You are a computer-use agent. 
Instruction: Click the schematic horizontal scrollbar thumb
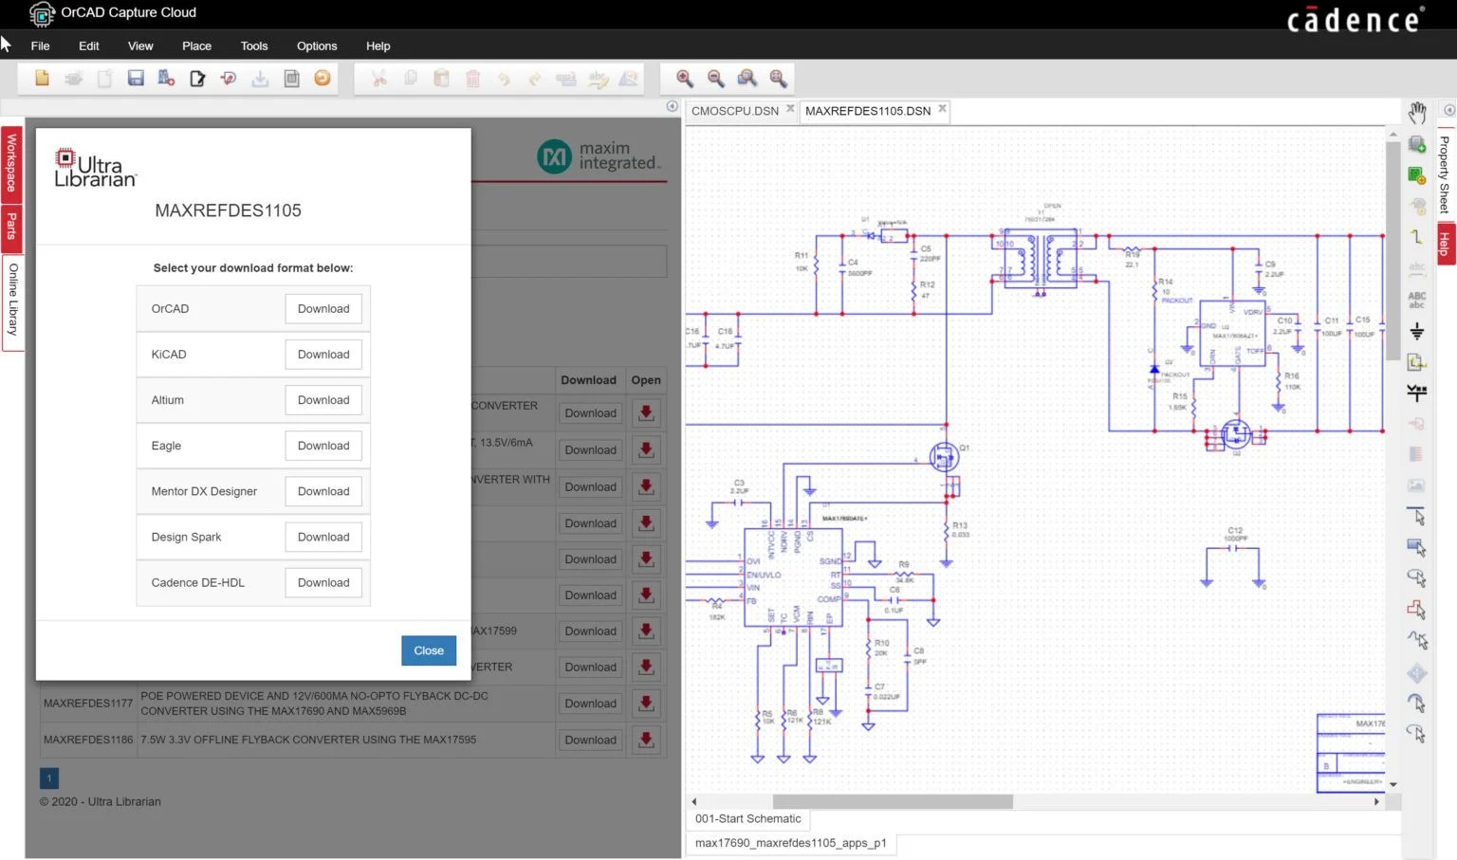pyautogui.click(x=893, y=802)
